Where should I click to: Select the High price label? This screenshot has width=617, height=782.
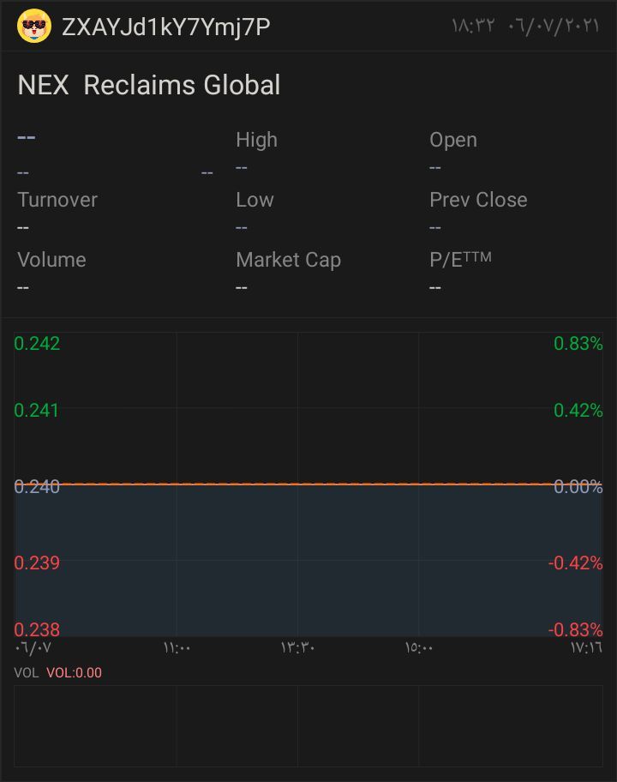pos(256,140)
